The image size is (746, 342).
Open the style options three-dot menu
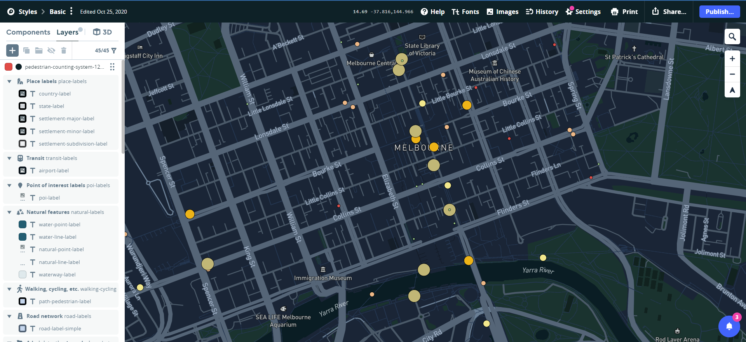pos(71,11)
